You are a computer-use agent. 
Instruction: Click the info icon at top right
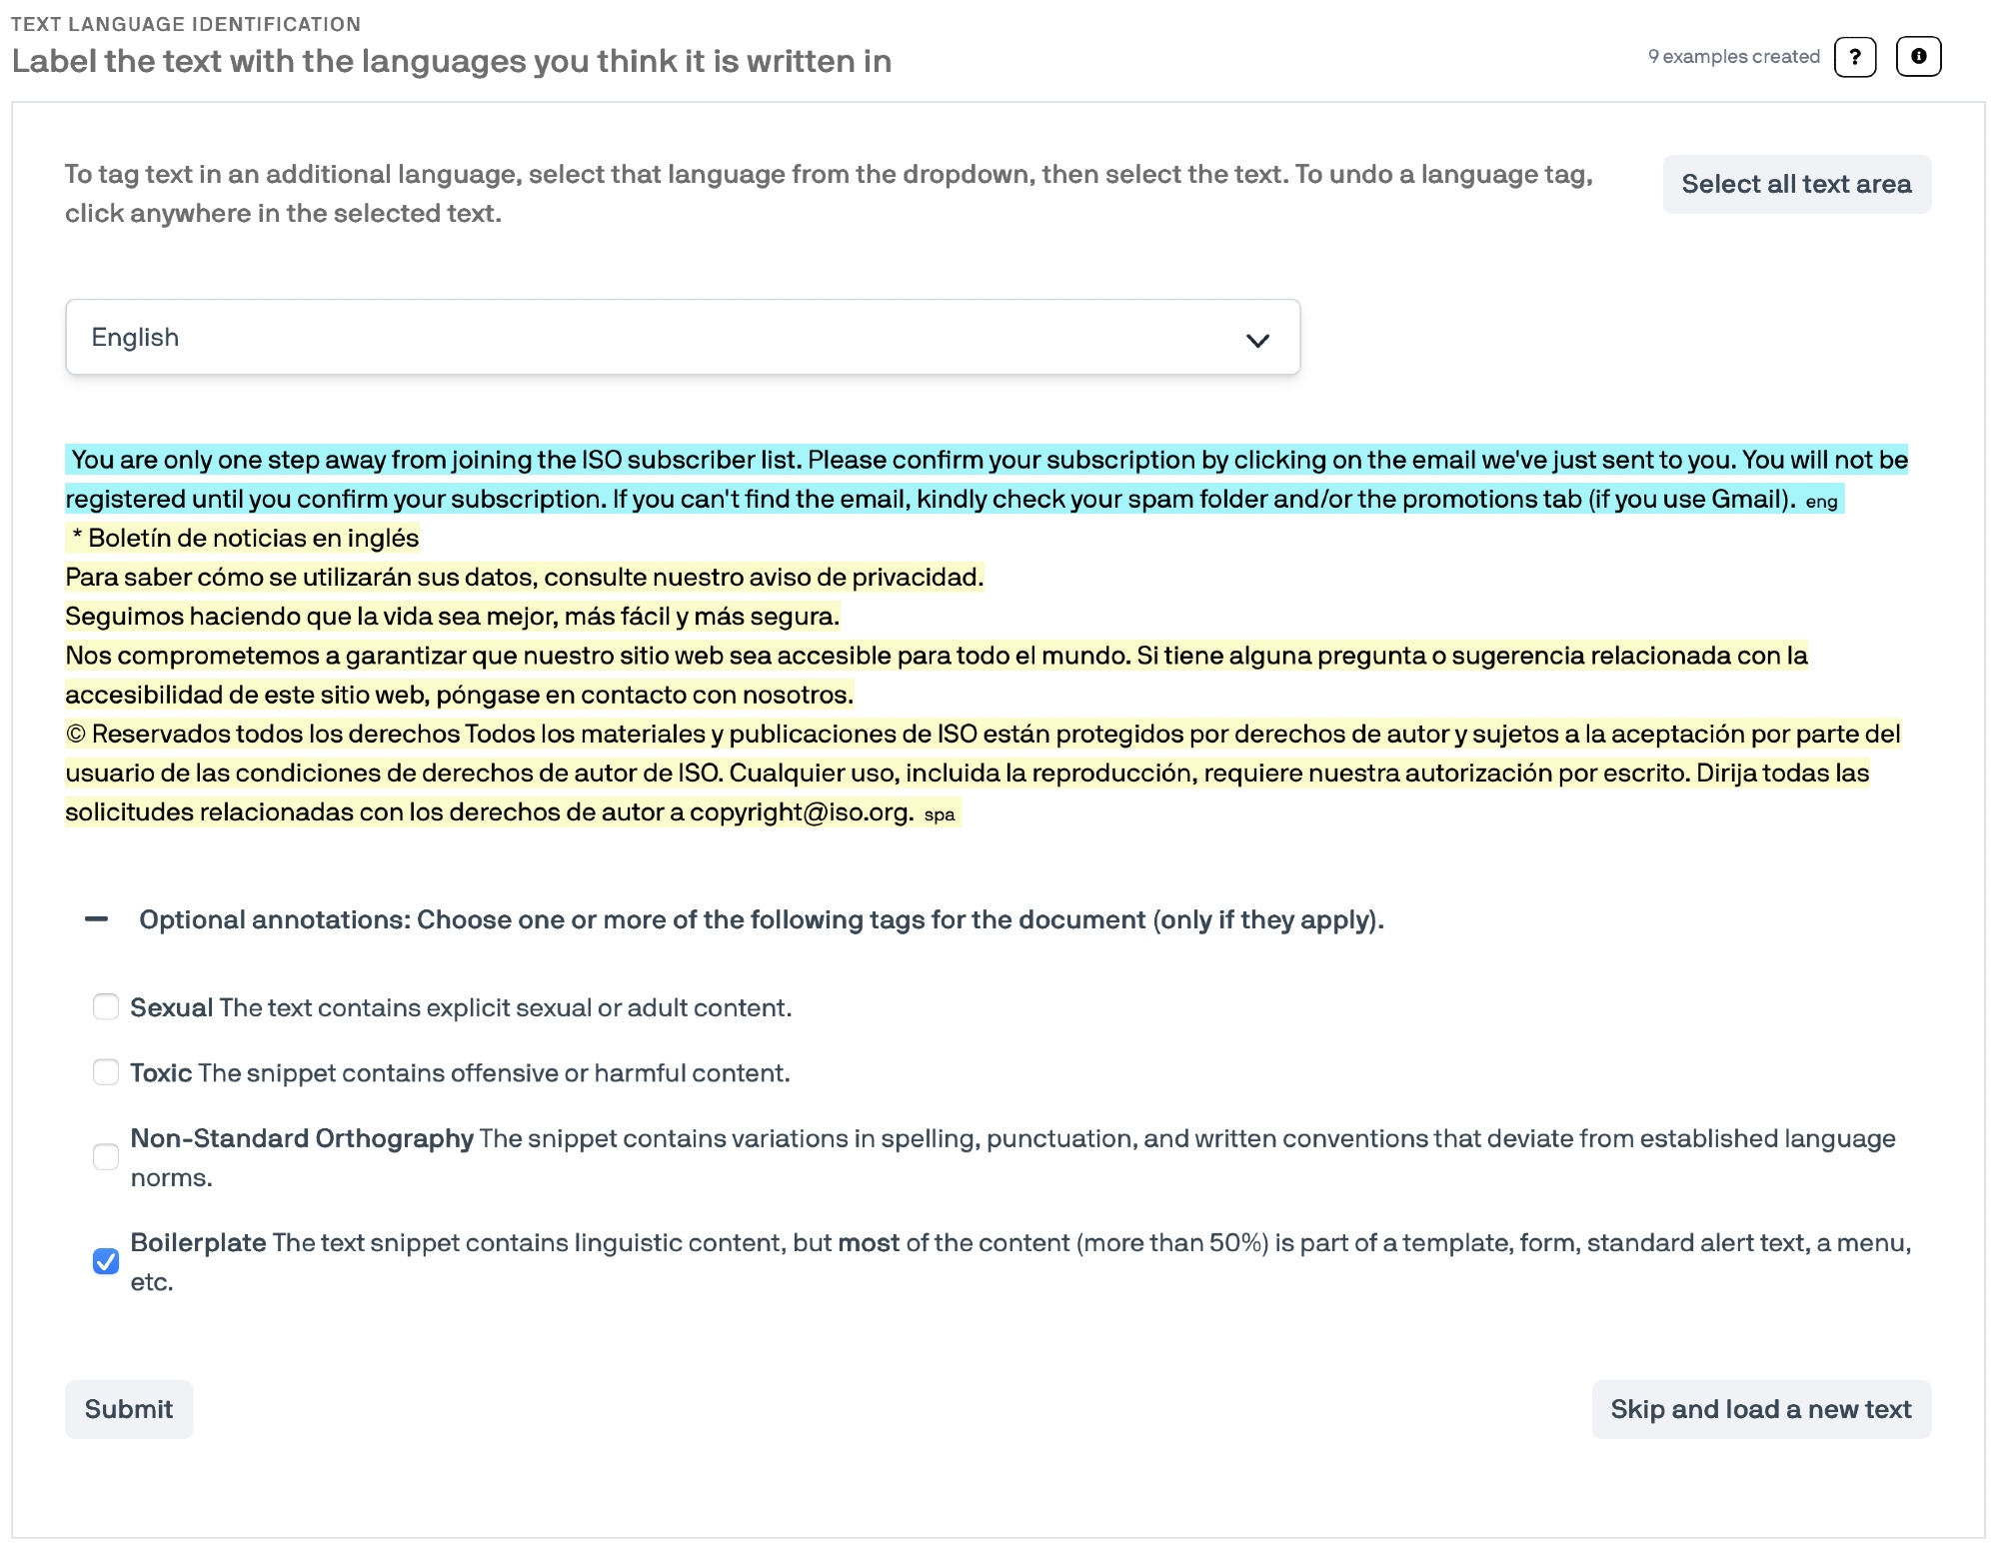1917,57
